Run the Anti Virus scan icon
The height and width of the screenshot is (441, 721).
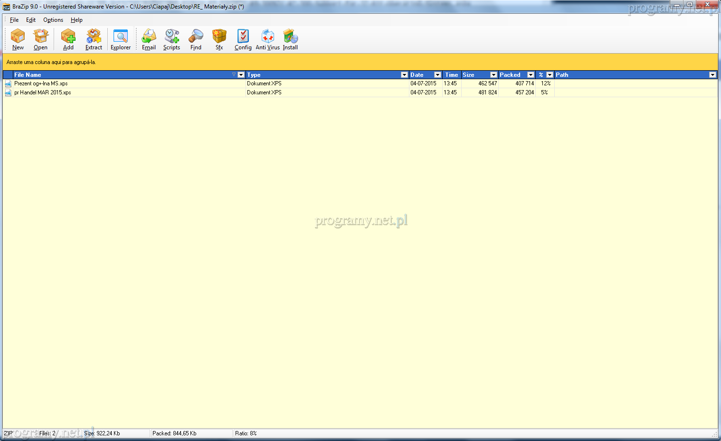(x=267, y=39)
